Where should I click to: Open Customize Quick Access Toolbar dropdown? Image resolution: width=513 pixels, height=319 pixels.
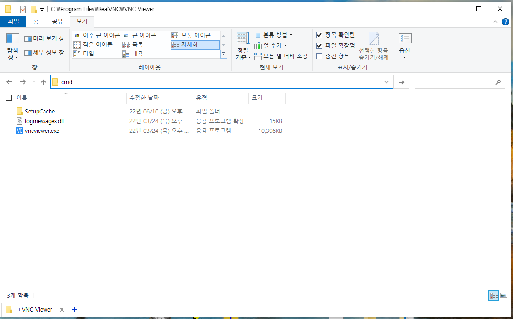42,9
